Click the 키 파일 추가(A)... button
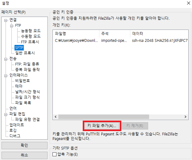The image size is (192, 160). click(x=102, y=126)
